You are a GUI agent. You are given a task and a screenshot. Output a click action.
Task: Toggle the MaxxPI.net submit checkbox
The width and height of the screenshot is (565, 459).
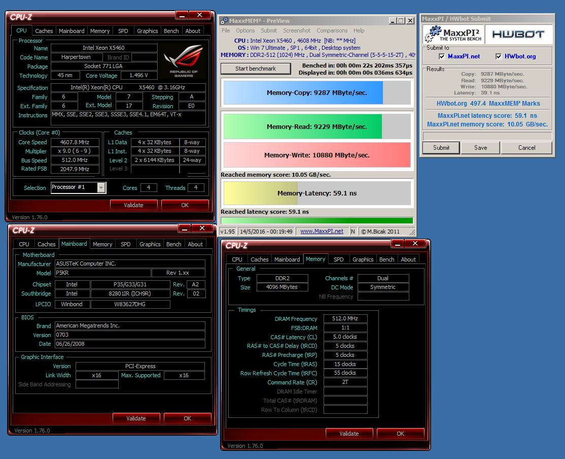(442, 56)
